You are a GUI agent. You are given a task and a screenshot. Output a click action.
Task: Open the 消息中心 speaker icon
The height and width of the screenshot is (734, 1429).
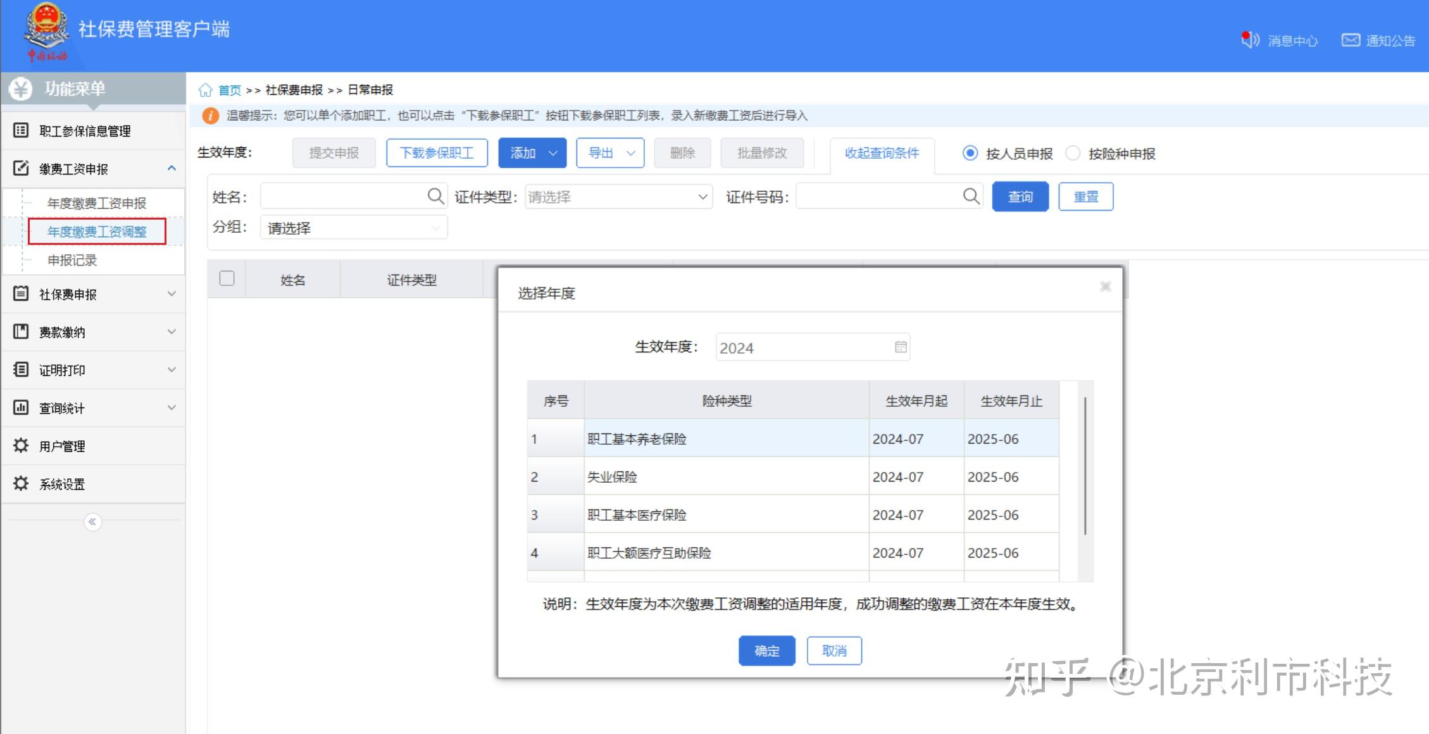(x=1250, y=40)
